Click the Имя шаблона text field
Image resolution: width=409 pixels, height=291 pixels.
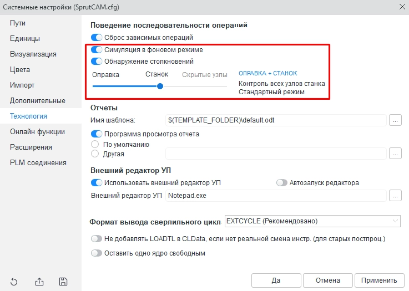(276, 120)
